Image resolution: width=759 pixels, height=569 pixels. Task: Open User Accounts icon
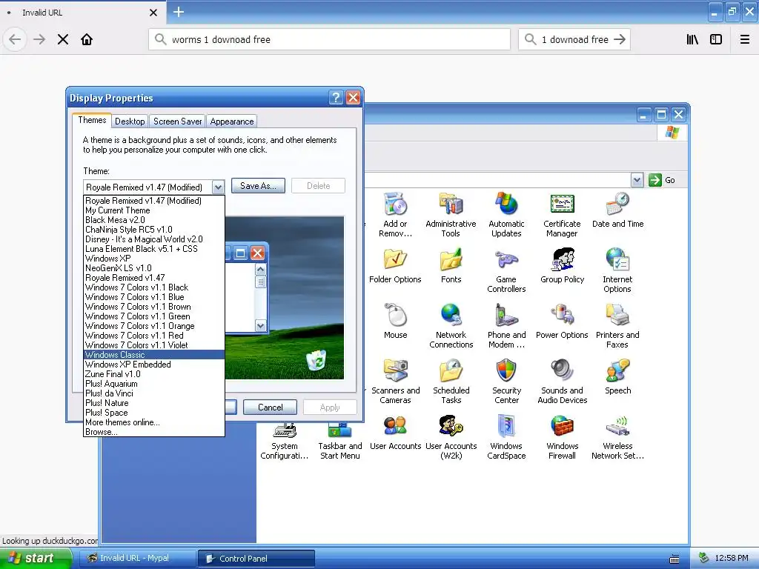click(396, 433)
